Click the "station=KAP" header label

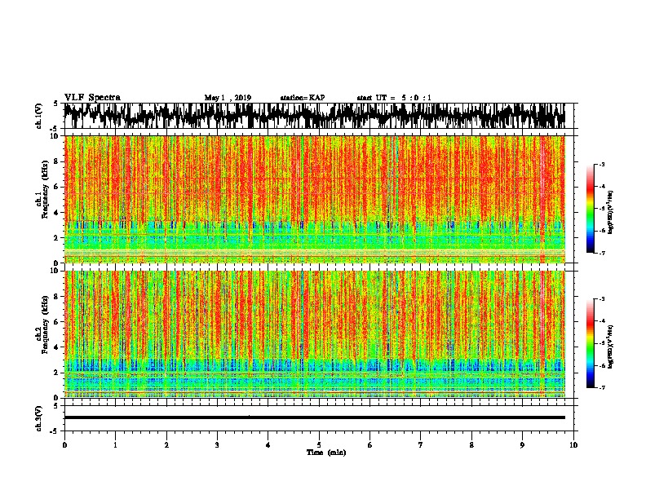pyautogui.click(x=303, y=98)
